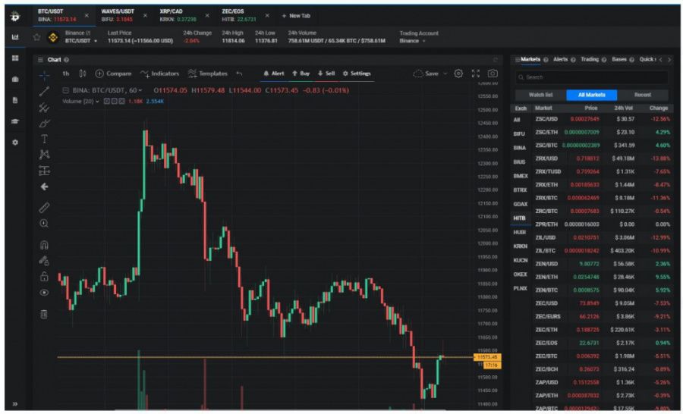Switch to the Alerts panel tab

click(x=561, y=60)
